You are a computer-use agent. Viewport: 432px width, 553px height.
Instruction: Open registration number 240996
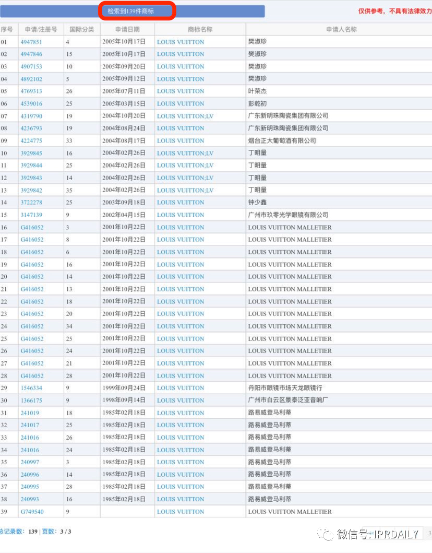30,475
